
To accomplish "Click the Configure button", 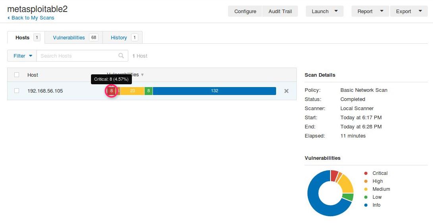I will pos(245,12).
